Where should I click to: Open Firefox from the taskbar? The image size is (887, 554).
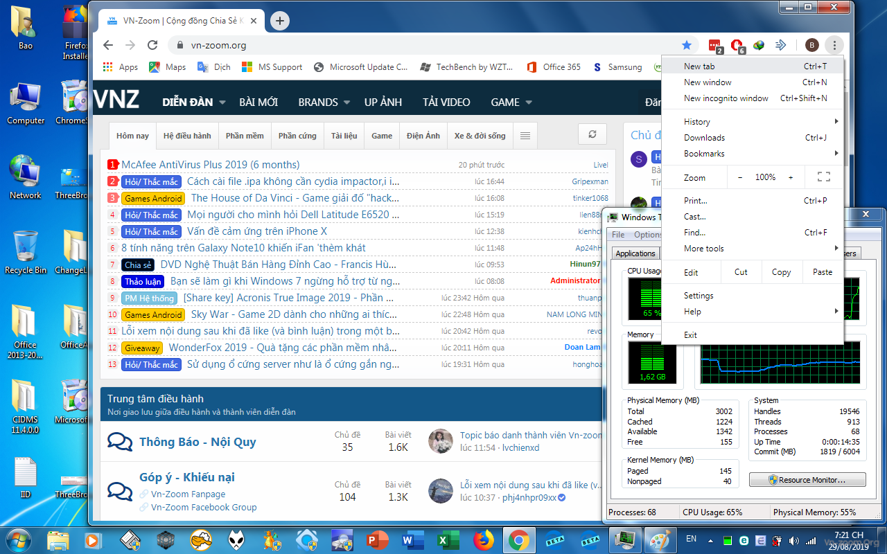click(x=483, y=539)
